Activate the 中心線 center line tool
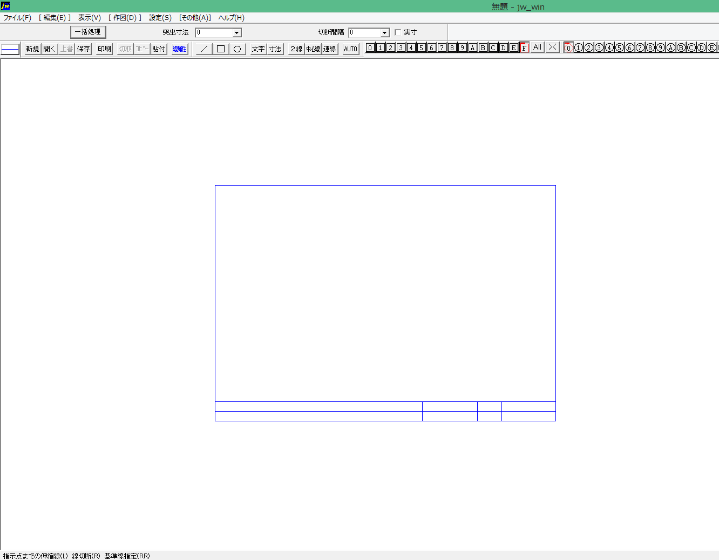719x560 pixels. click(313, 49)
